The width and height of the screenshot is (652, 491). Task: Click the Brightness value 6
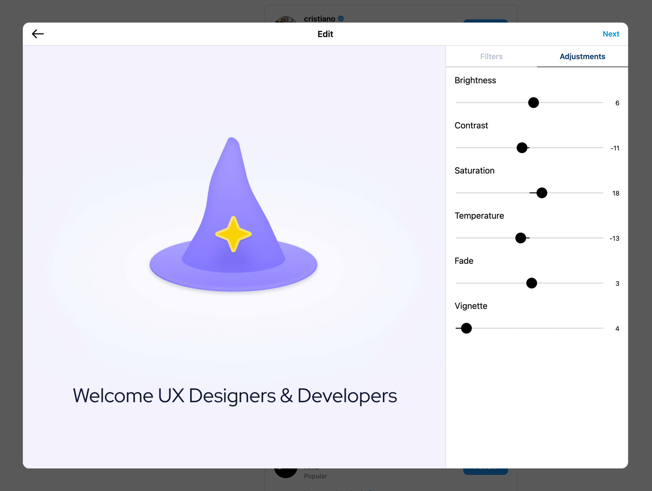tap(617, 103)
